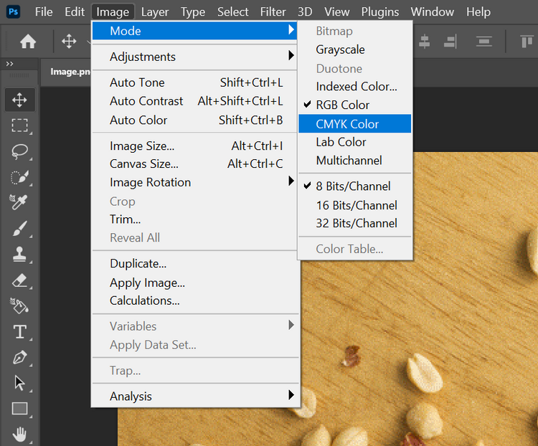Choose the Clone Stamp tool
The height and width of the screenshot is (446, 538).
click(x=19, y=255)
